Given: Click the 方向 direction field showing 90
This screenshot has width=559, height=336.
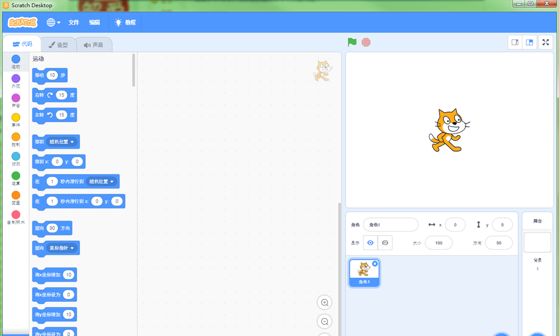Looking at the screenshot, I should [498, 243].
